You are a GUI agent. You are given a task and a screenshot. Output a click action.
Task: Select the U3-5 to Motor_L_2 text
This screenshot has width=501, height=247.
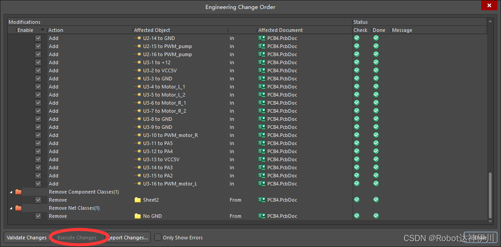(x=164, y=95)
